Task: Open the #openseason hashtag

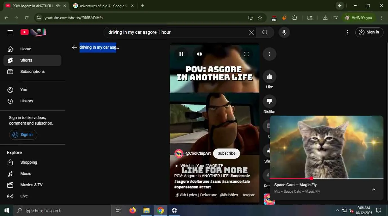Action: tap(186, 187)
